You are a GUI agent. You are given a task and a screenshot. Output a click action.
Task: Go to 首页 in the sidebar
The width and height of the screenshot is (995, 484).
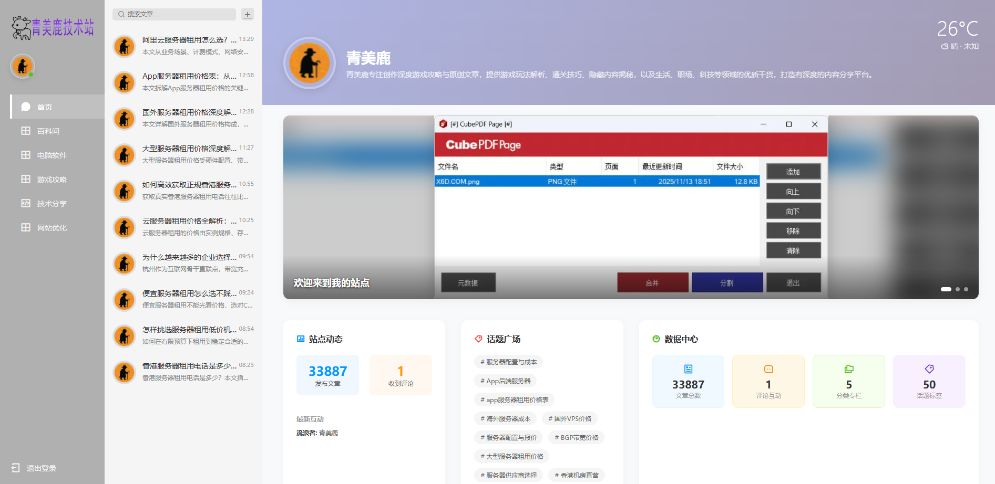tap(57, 107)
